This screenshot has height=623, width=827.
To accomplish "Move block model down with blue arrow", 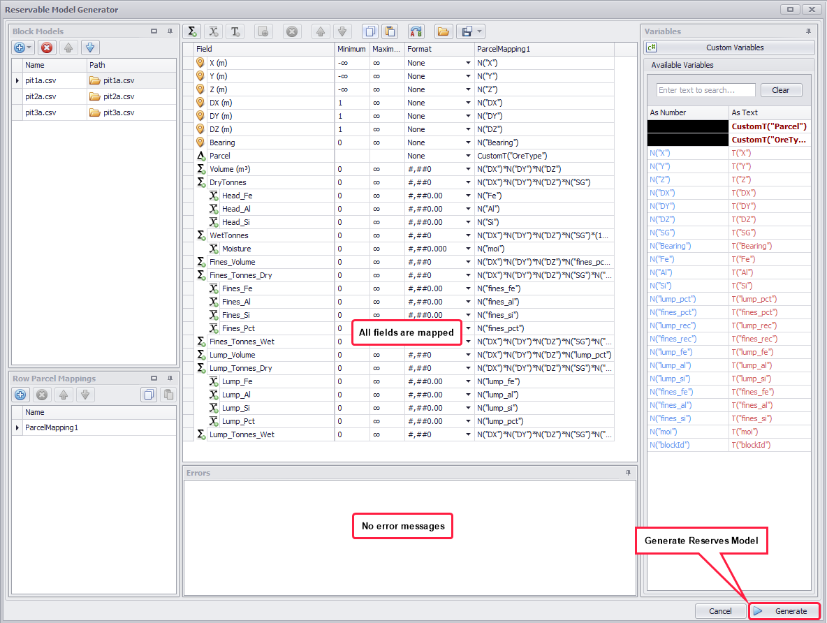I will [x=90, y=47].
